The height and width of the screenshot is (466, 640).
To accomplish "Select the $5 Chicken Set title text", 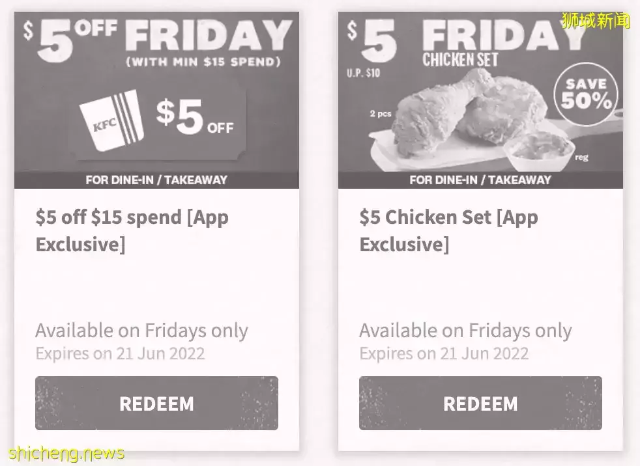I will point(448,231).
